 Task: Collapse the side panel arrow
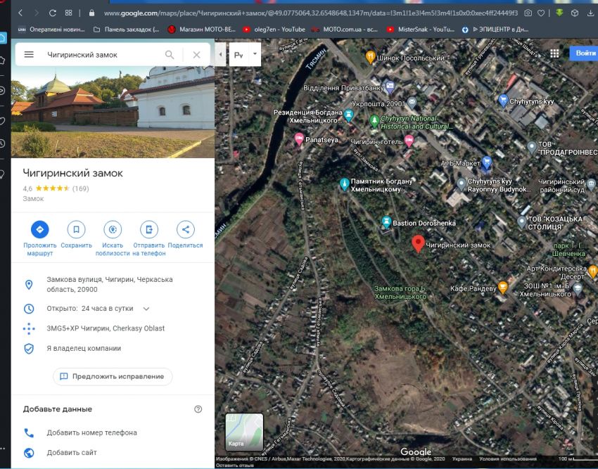(x=220, y=54)
